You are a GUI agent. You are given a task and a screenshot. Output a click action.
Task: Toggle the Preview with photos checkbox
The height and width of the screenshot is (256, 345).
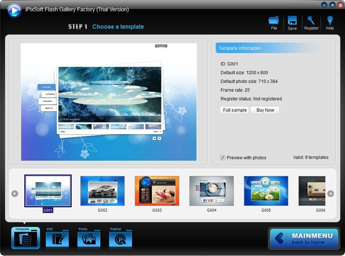(x=222, y=158)
